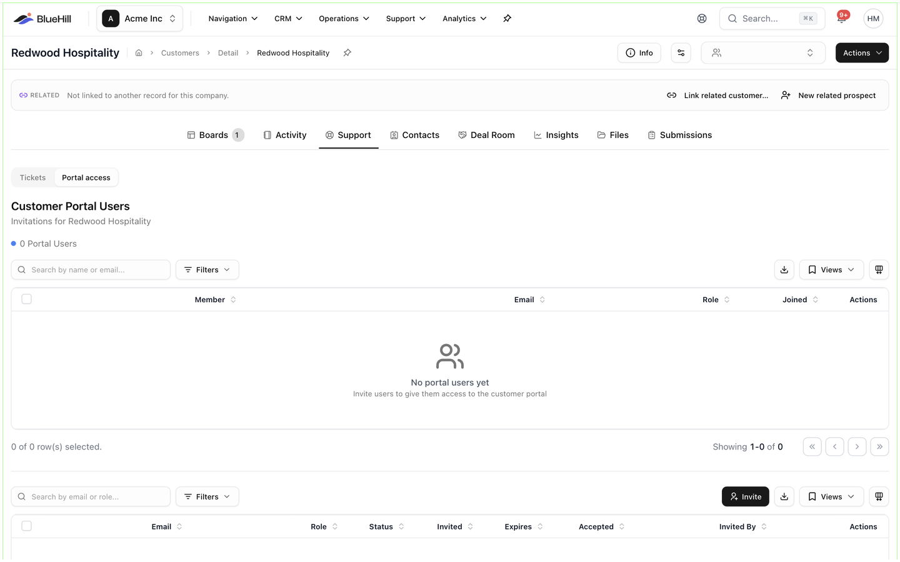Expand the Support menu in top bar
900x562 pixels.
[x=406, y=19]
